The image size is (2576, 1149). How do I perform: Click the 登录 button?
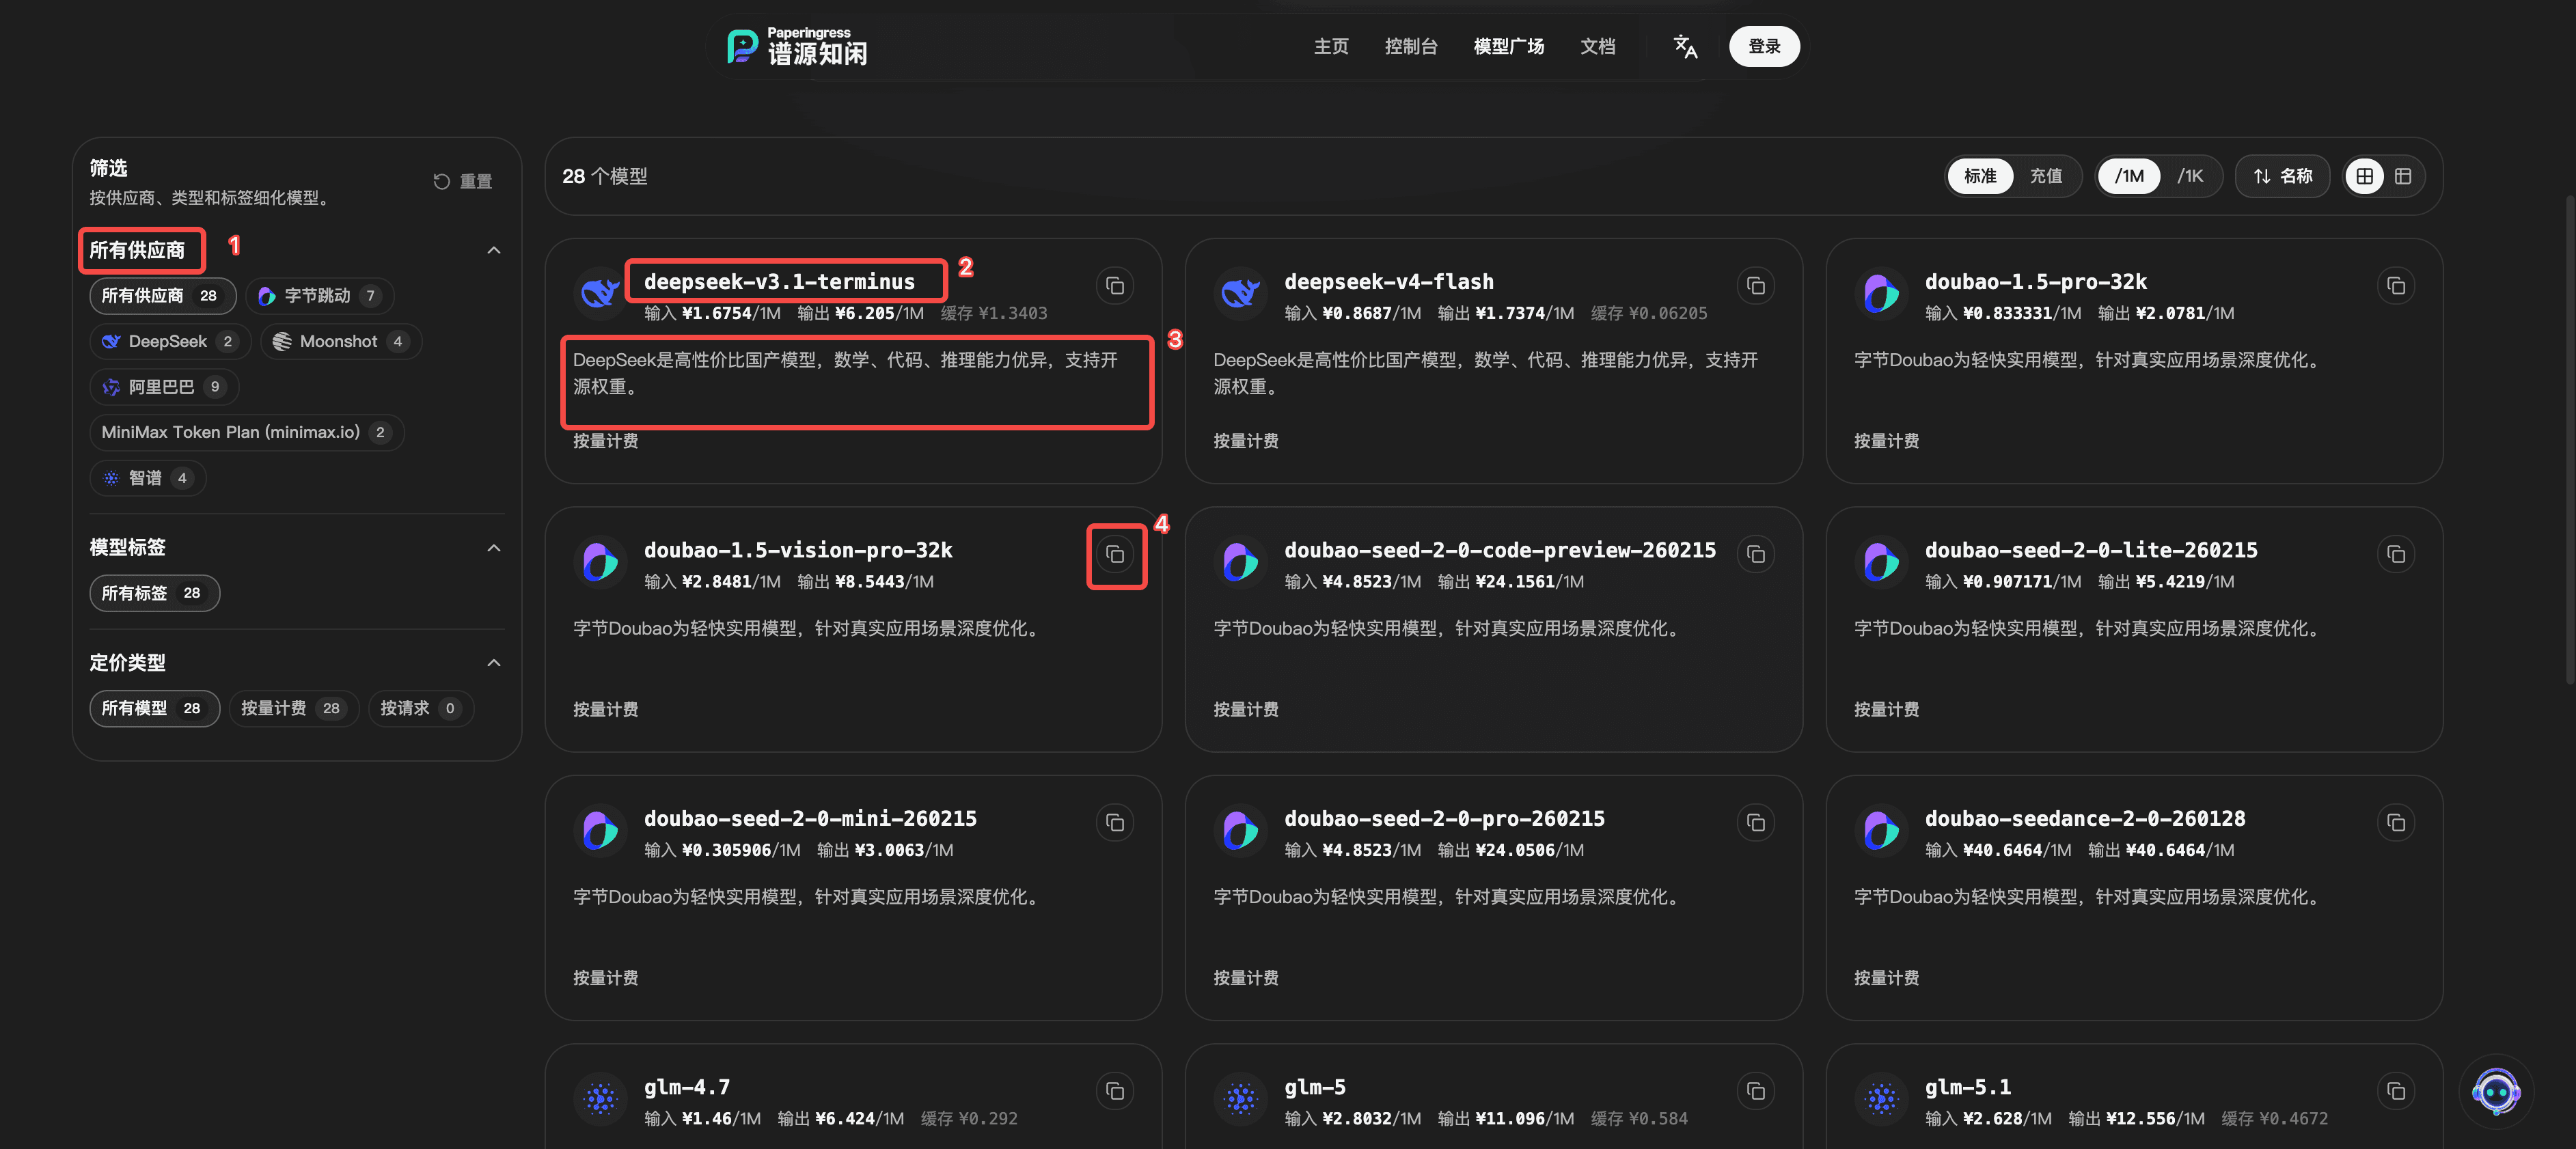[x=1764, y=46]
